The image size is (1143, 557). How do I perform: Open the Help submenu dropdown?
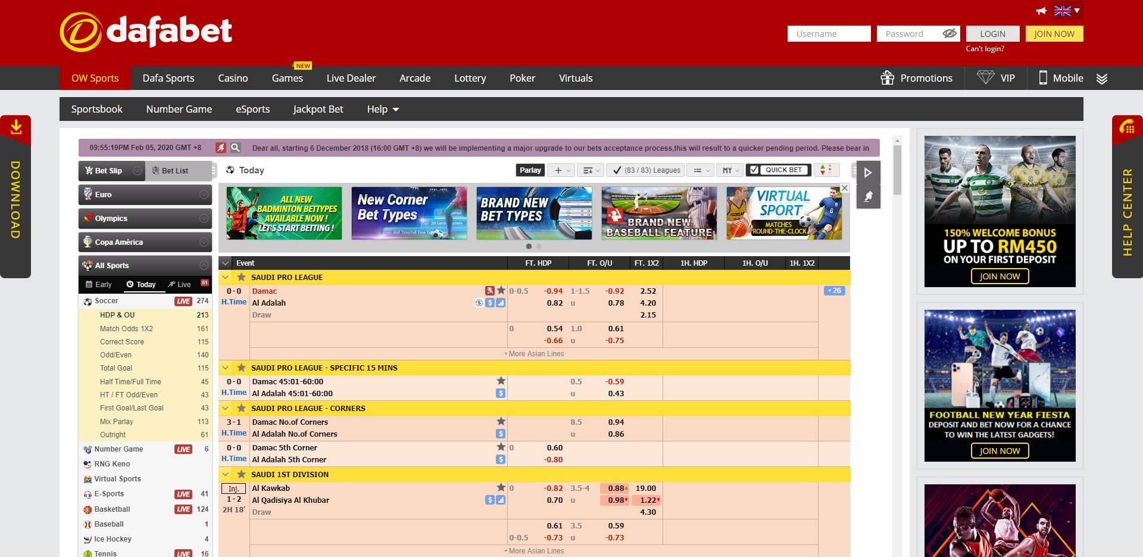coord(383,109)
